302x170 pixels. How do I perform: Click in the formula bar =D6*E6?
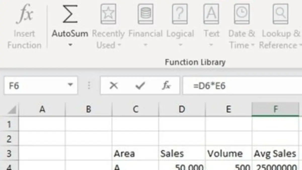[242, 86]
